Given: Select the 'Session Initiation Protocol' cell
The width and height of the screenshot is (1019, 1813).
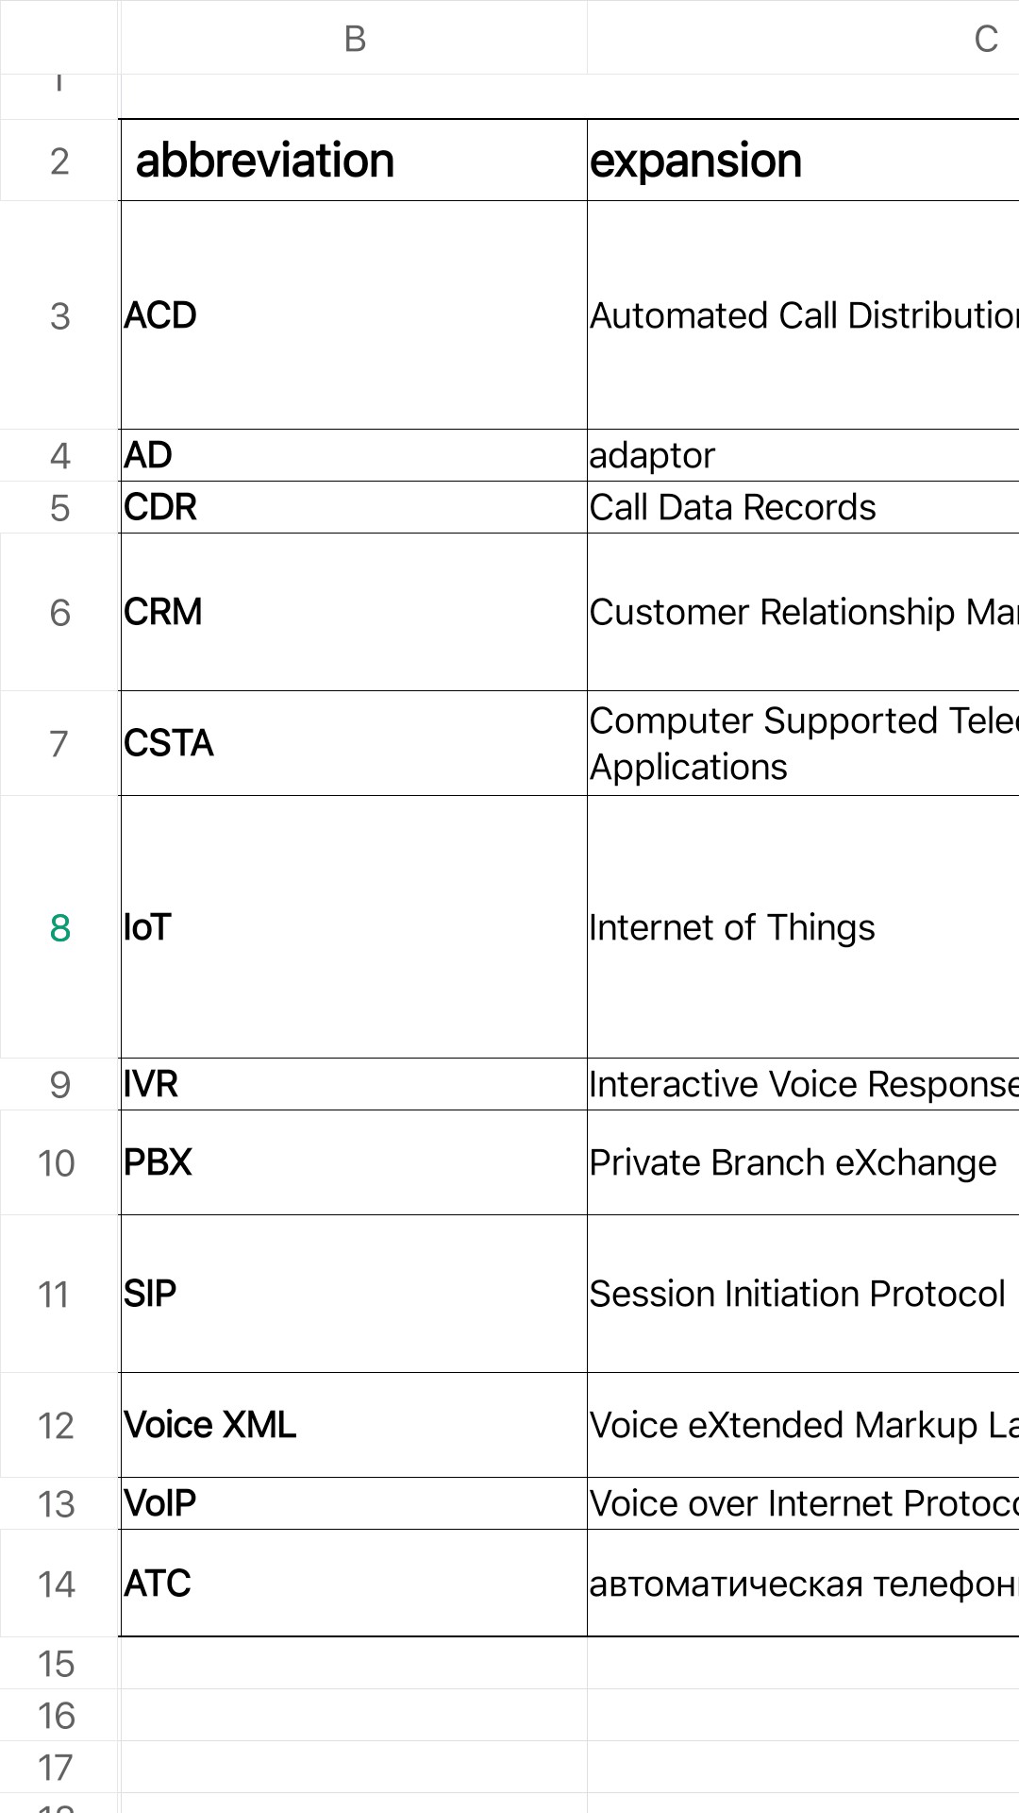Looking at the screenshot, I should (802, 1294).
